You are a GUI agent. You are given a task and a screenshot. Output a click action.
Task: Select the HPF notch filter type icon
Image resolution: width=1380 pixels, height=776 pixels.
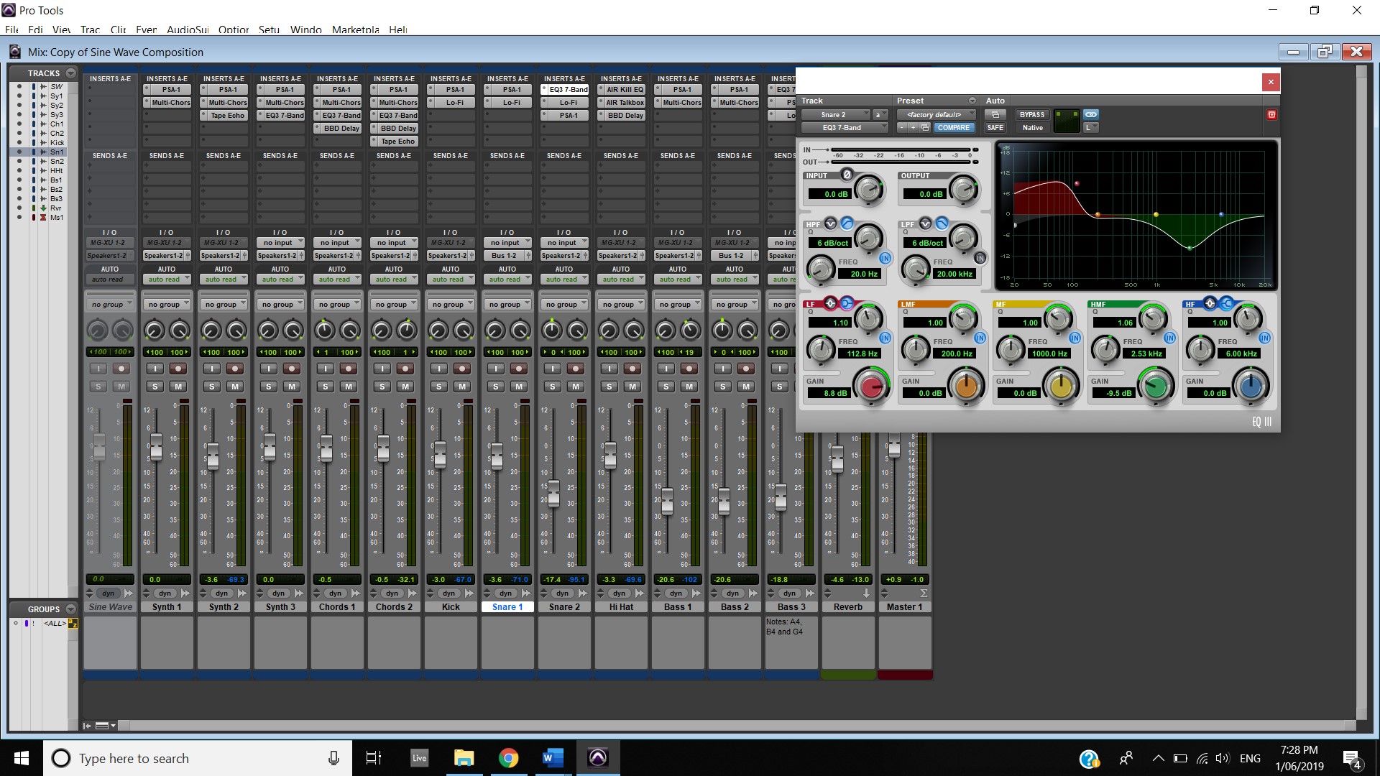pos(830,223)
